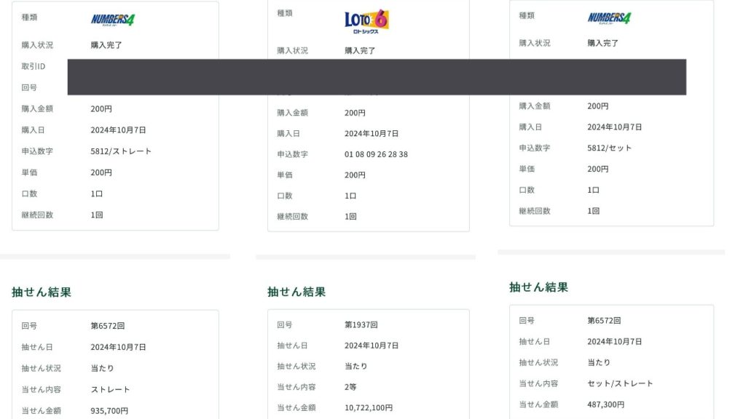Click the 取引ID label
The image size is (746, 419).
tap(34, 66)
